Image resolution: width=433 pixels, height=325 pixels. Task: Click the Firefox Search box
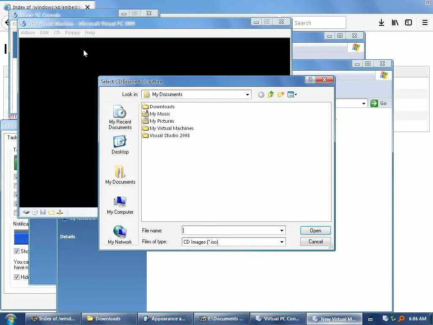[x=319, y=23]
